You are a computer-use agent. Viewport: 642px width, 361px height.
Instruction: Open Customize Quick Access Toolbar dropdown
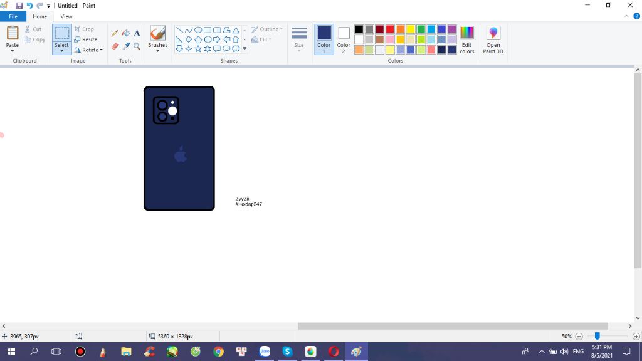point(48,6)
